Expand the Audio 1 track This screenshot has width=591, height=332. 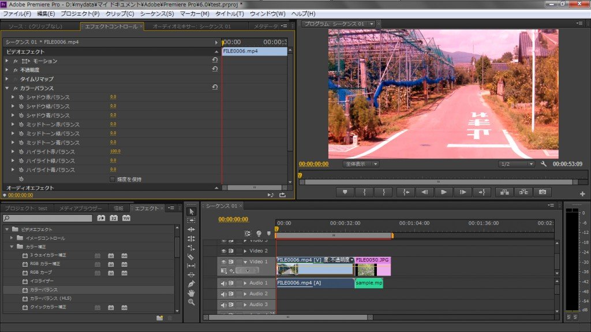point(245,283)
